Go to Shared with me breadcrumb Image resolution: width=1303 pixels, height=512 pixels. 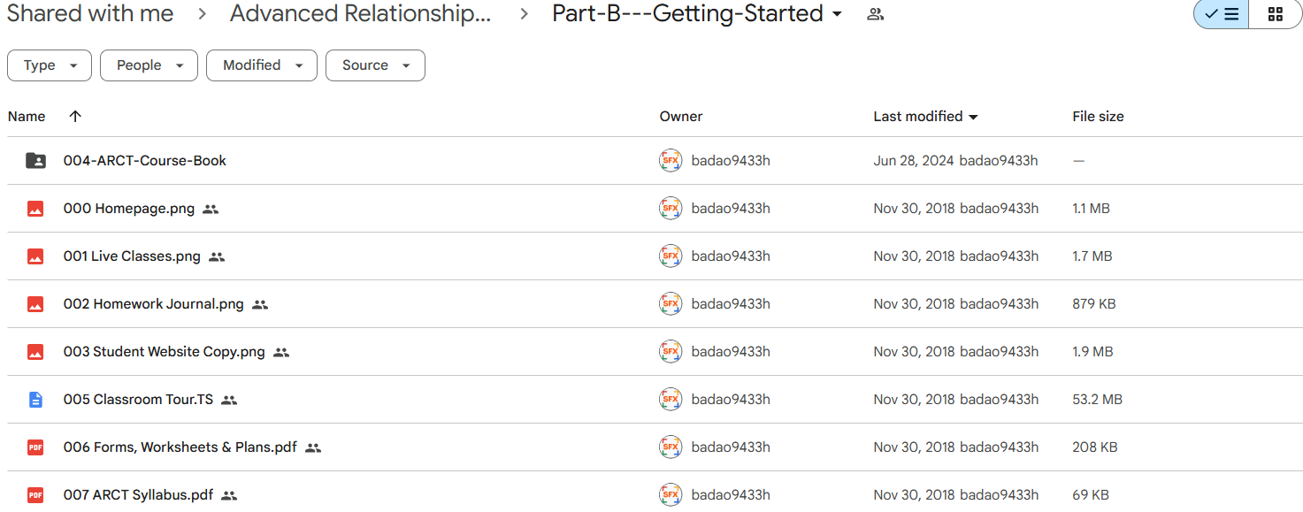90,14
